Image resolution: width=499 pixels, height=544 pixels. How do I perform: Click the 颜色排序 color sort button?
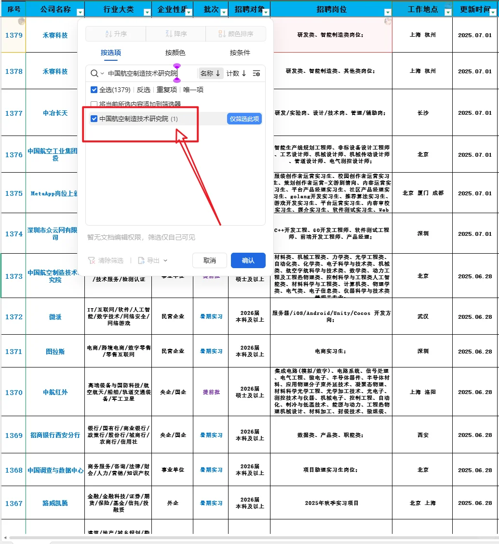coord(236,34)
